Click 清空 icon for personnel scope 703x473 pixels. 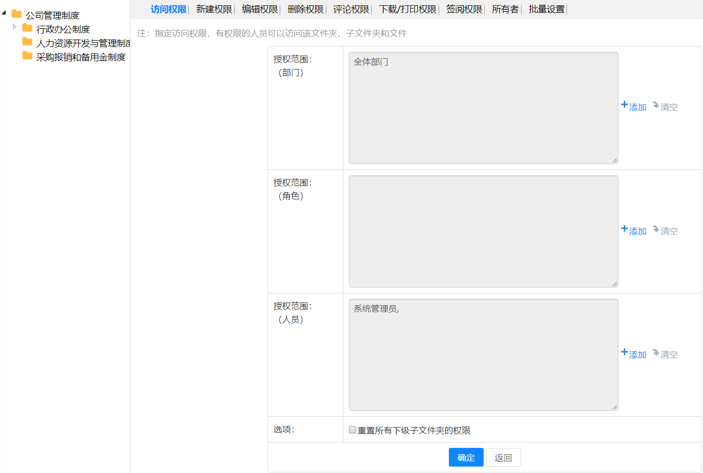tap(655, 353)
